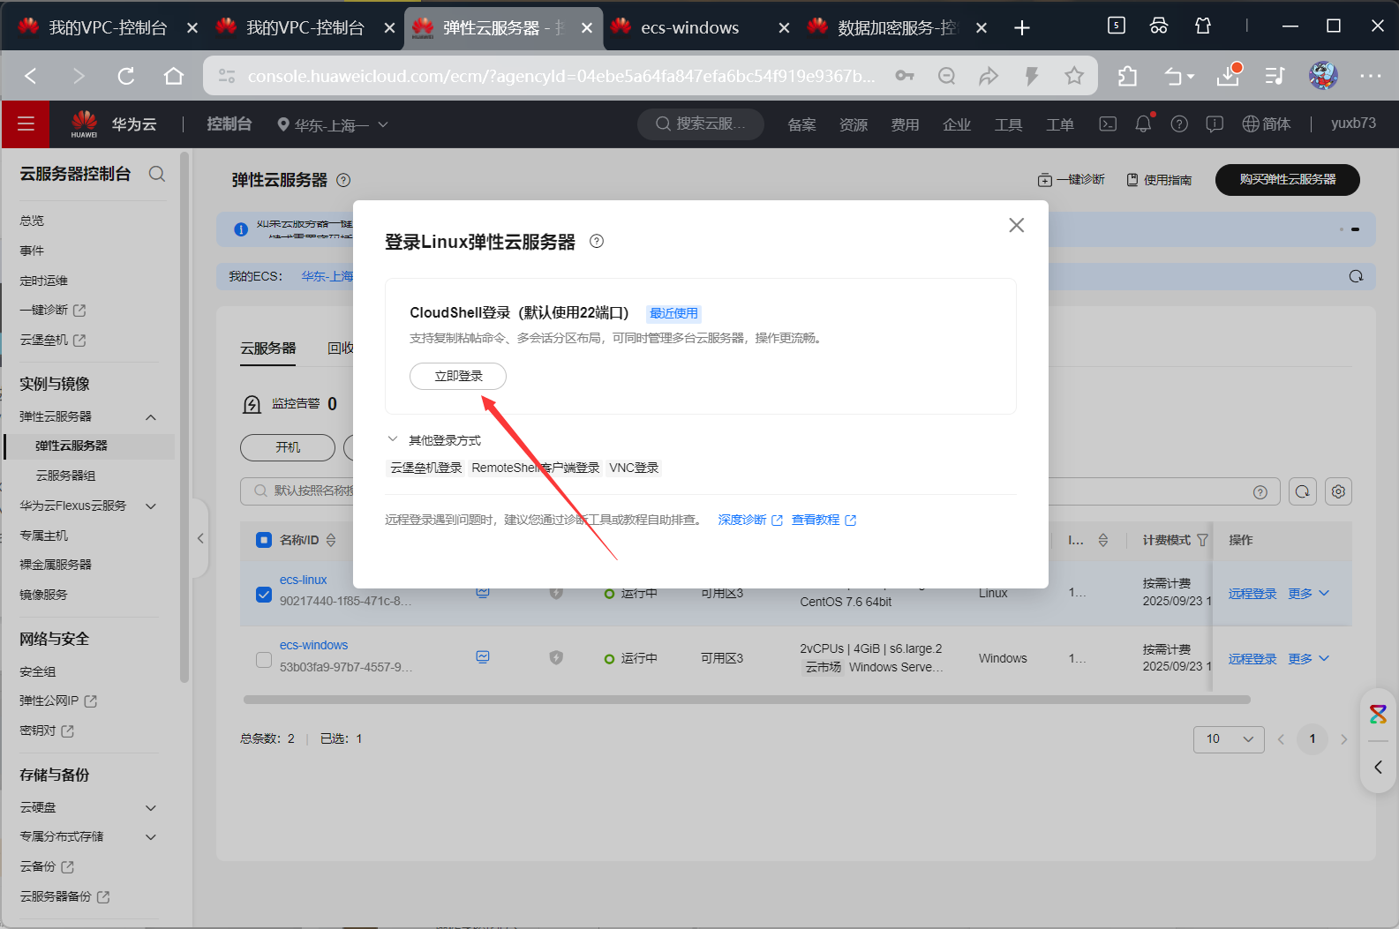Viewport: 1399px width, 929px height.
Task: Open monitoring icon for ecs-windows
Action: [483, 656]
